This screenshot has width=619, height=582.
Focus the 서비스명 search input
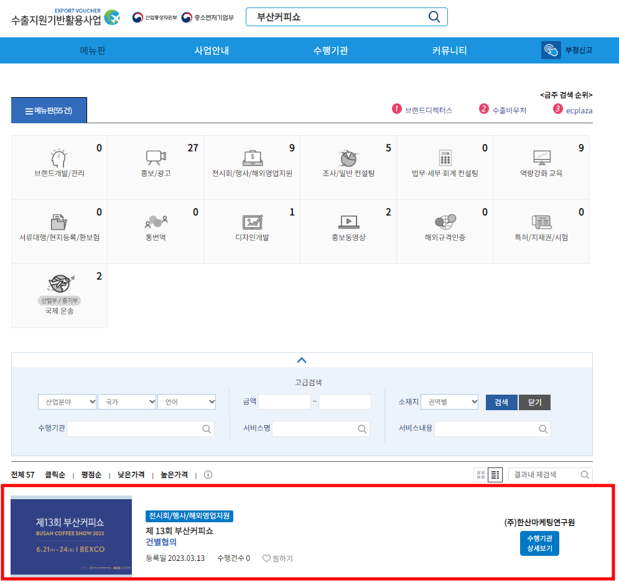click(321, 429)
